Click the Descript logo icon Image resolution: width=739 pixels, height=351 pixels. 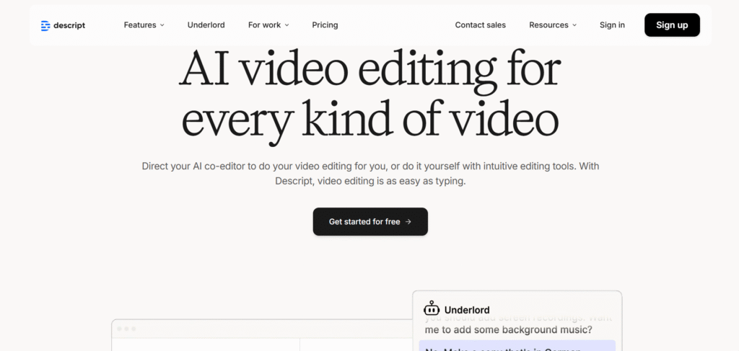pos(45,25)
